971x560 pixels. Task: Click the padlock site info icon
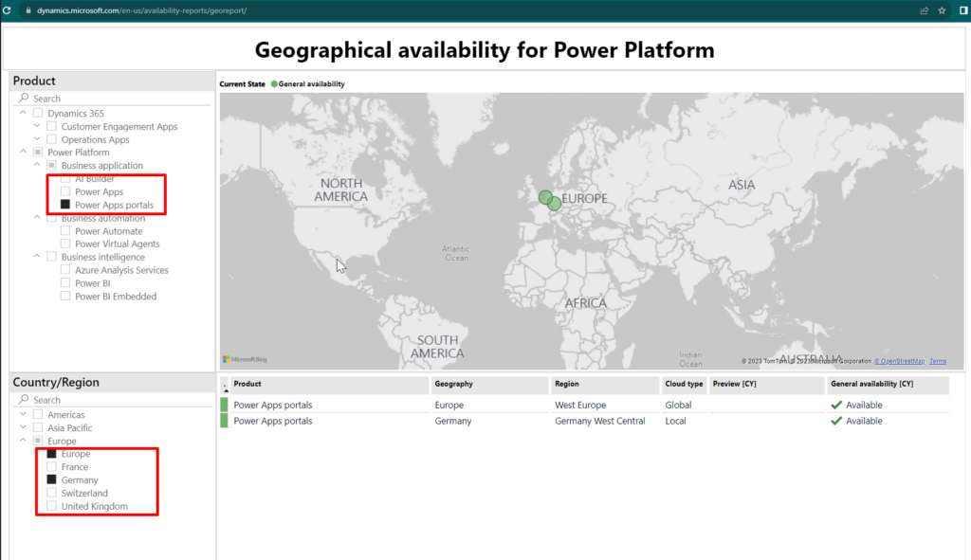27,10
